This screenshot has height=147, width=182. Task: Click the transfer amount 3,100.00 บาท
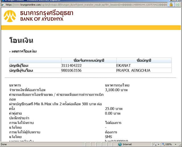116,90
